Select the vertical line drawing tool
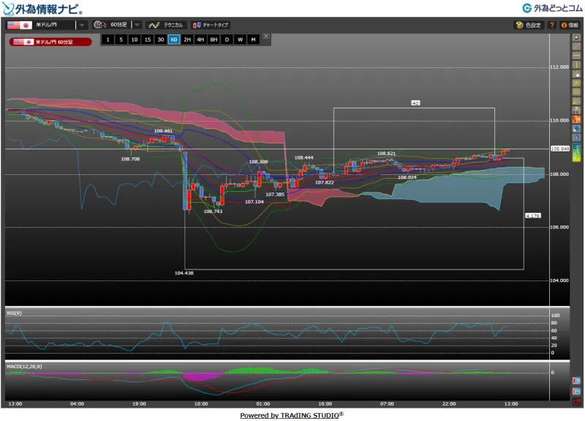This screenshot has height=421, width=585. click(x=577, y=64)
